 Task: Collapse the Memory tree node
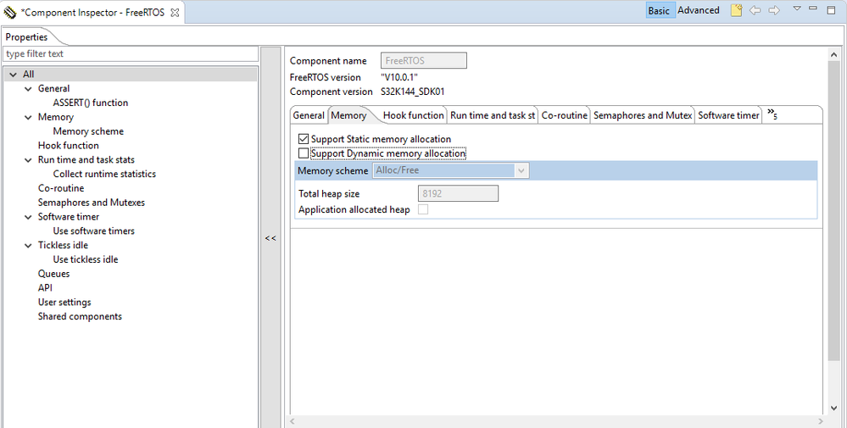tap(29, 117)
